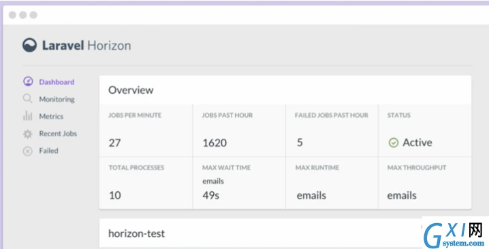This screenshot has height=249, width=489.
Task: Open the Dashboard menu item
Action: pos(57,82)
